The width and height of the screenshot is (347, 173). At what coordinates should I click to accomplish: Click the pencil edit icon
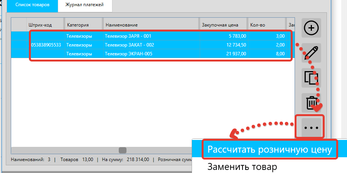pyautogui.click(x=312, y=53)
